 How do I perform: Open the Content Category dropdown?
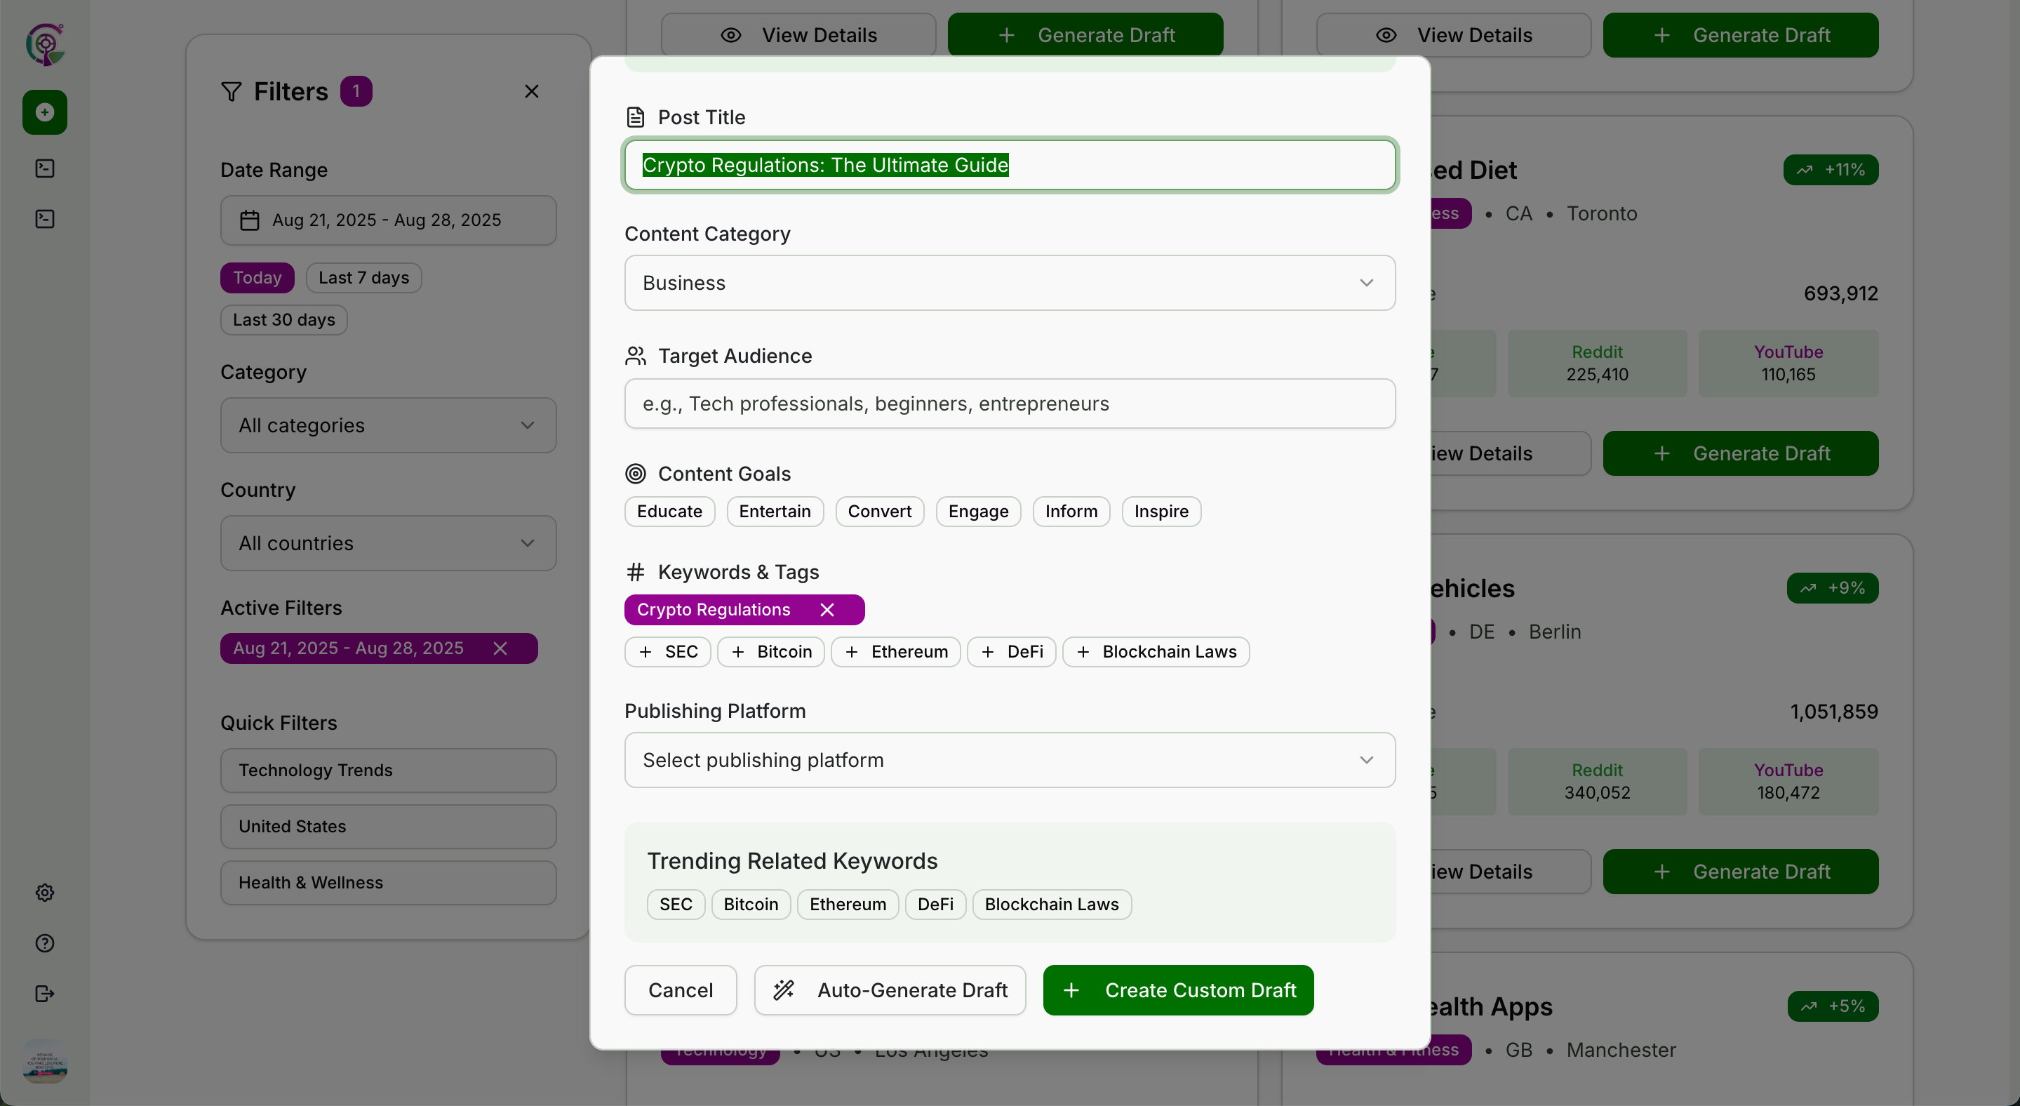1009,284
